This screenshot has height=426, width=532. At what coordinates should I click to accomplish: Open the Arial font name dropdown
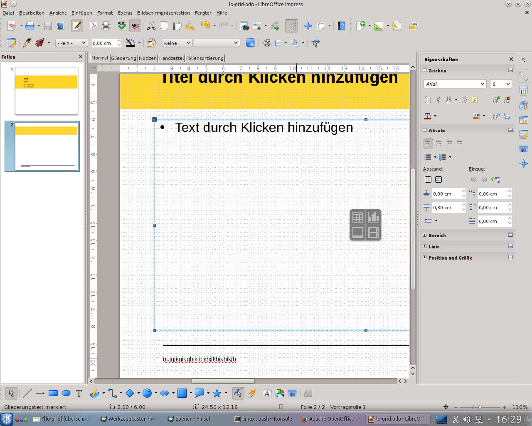(483, 84)
